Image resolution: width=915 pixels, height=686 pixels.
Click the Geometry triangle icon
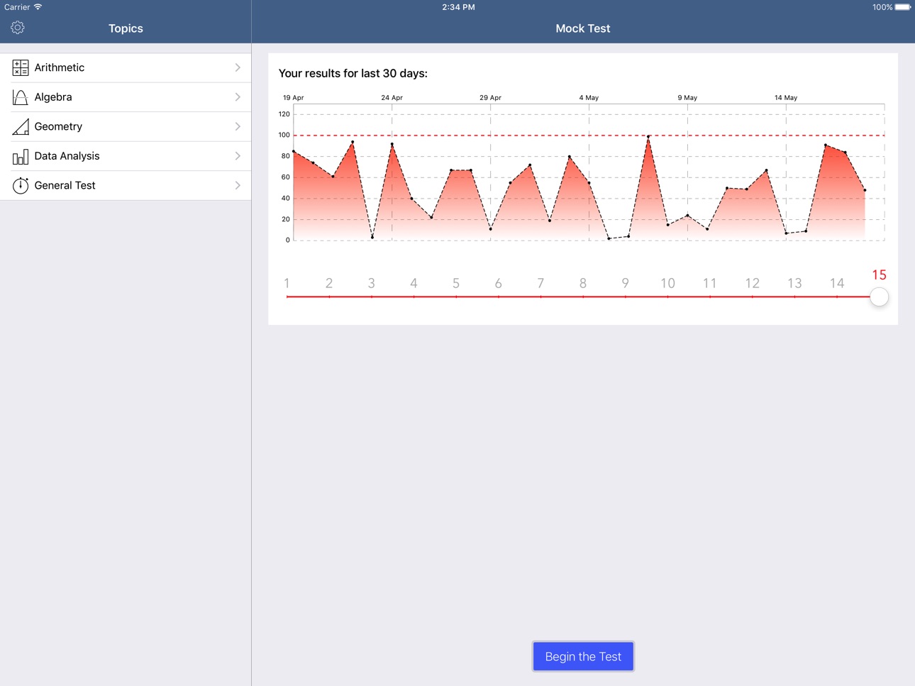pyautogui.click(x=21, y=126)
